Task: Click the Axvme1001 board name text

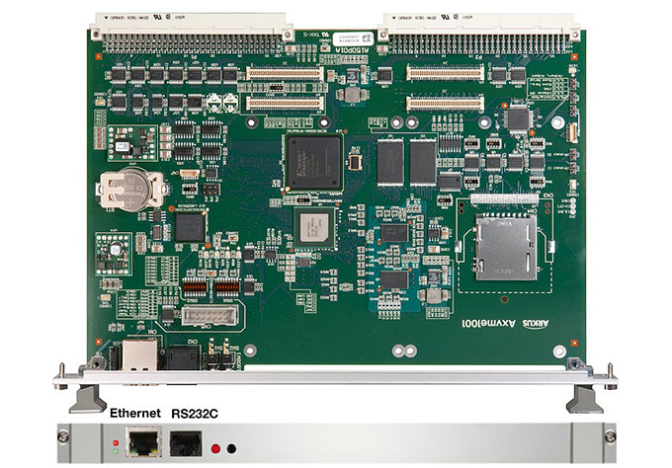Action: (x=488, y=323)
